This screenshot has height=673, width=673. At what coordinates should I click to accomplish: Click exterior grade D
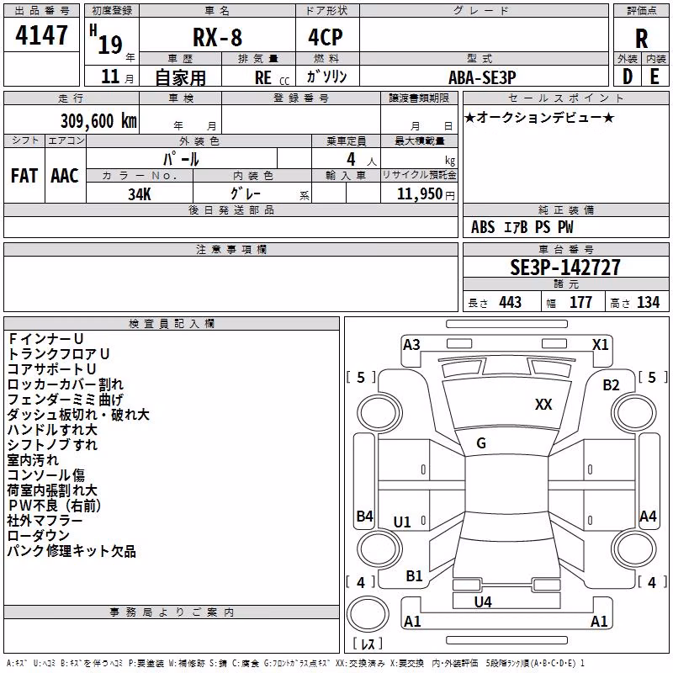(628, 77)
